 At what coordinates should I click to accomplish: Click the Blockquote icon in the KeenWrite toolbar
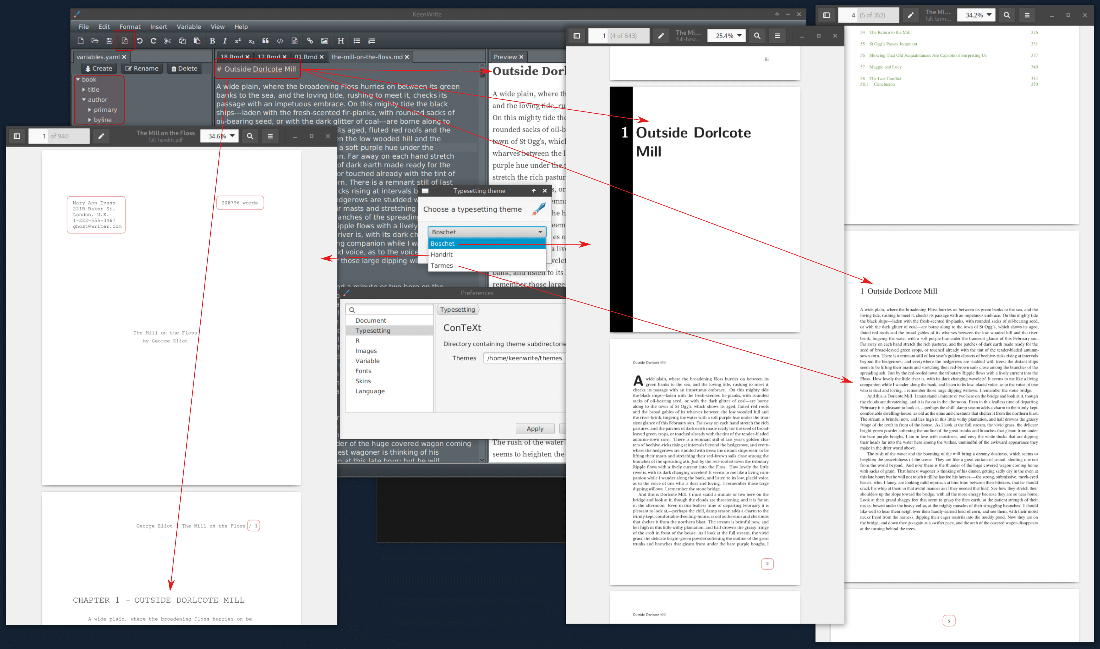tap(265, 41)
